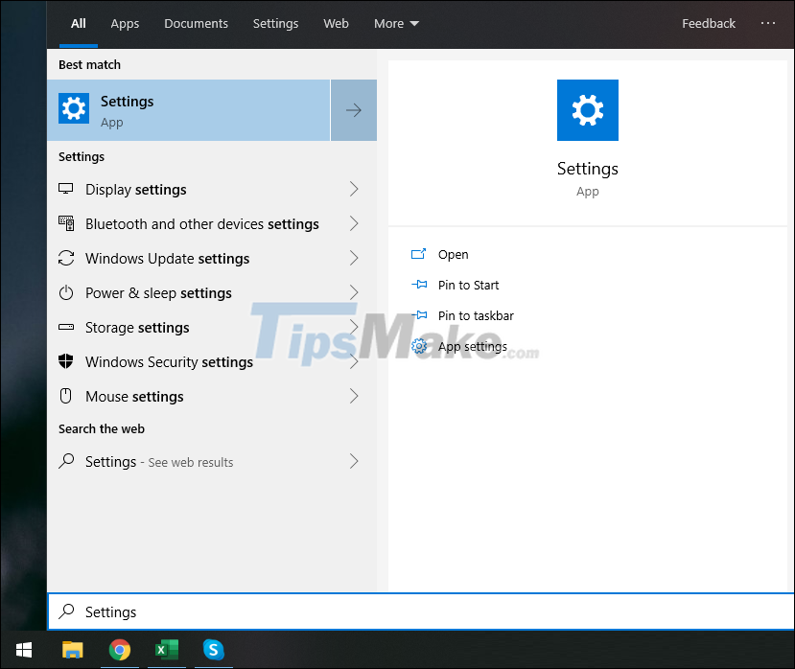Expand the Settings best match result arrow

click(353, 109)
